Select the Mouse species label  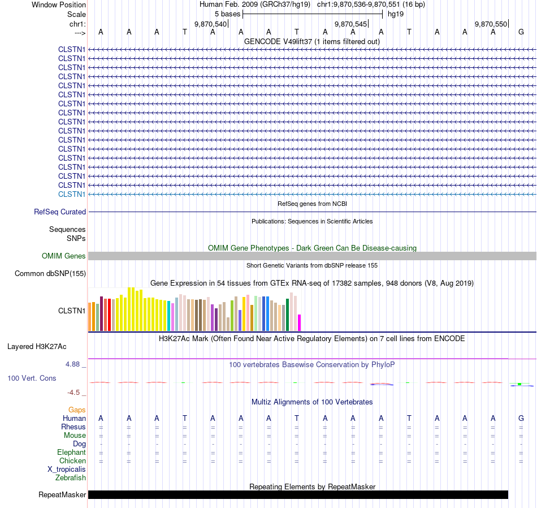[75, 436]
